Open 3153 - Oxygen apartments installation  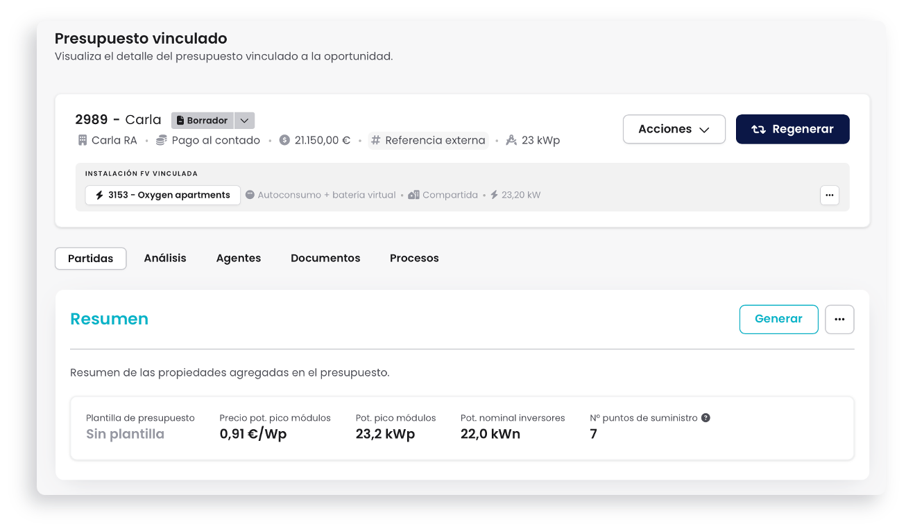163,195
